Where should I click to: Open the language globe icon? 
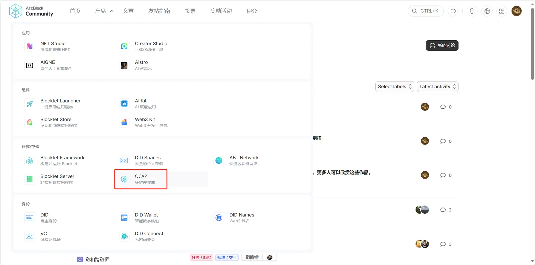(x=487, y=11)
